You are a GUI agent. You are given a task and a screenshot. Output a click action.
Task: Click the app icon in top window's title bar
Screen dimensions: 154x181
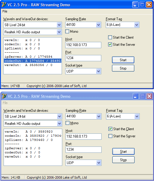4,5
